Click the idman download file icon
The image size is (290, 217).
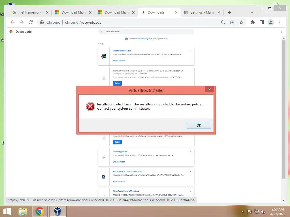104,56
